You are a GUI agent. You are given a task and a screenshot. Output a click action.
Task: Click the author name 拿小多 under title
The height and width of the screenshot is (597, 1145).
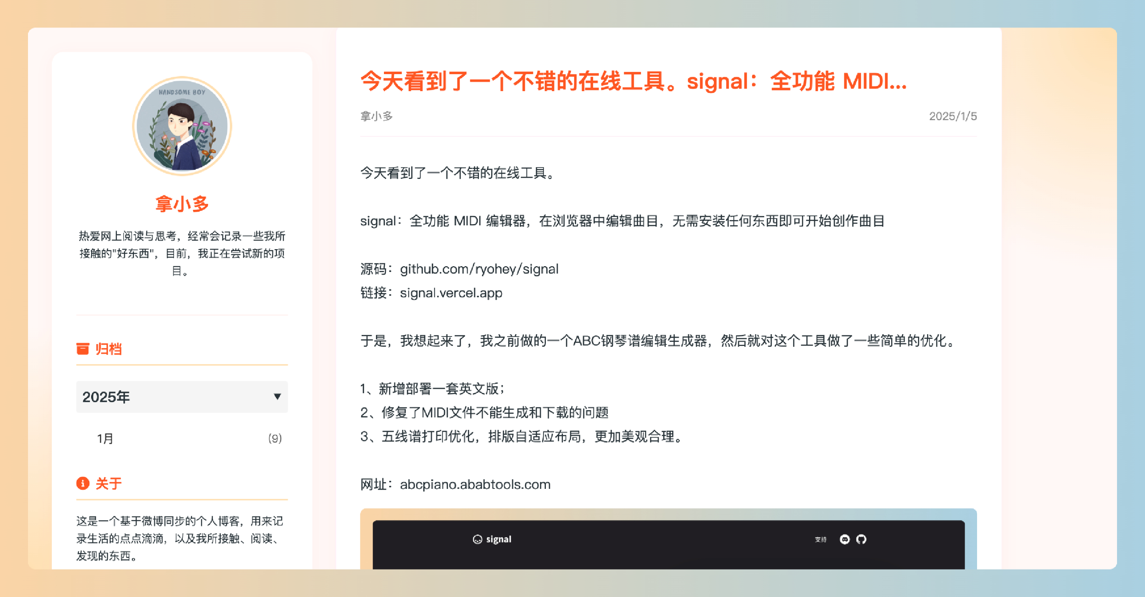click(x=376, y=116)
